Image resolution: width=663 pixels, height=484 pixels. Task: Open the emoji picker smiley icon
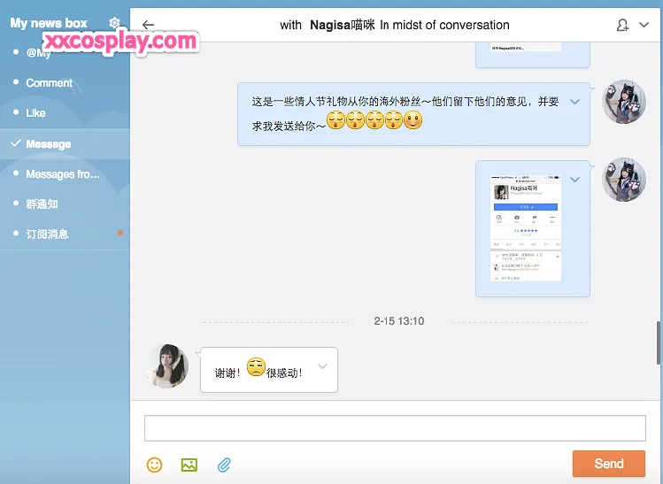(x=155, y=464)
